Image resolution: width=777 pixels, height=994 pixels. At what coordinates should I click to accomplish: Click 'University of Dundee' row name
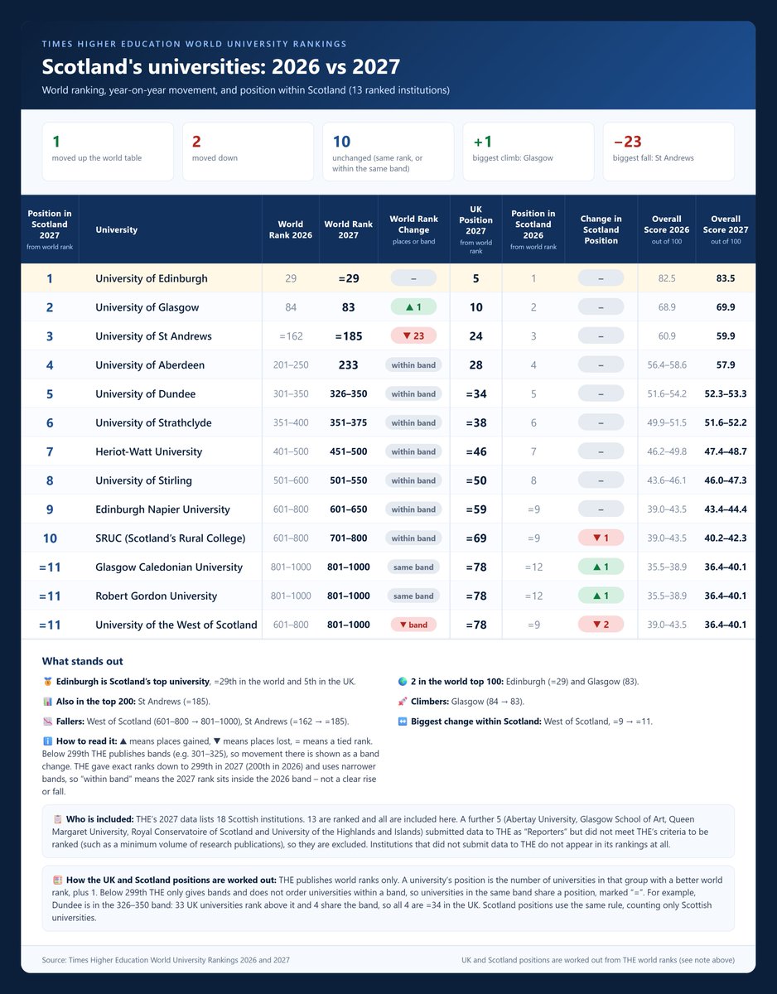(145, 394)
